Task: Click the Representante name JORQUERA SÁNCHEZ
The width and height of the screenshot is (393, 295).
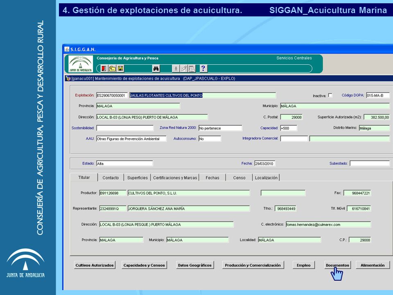Action: pyautogui.click(x=189, y=209)
